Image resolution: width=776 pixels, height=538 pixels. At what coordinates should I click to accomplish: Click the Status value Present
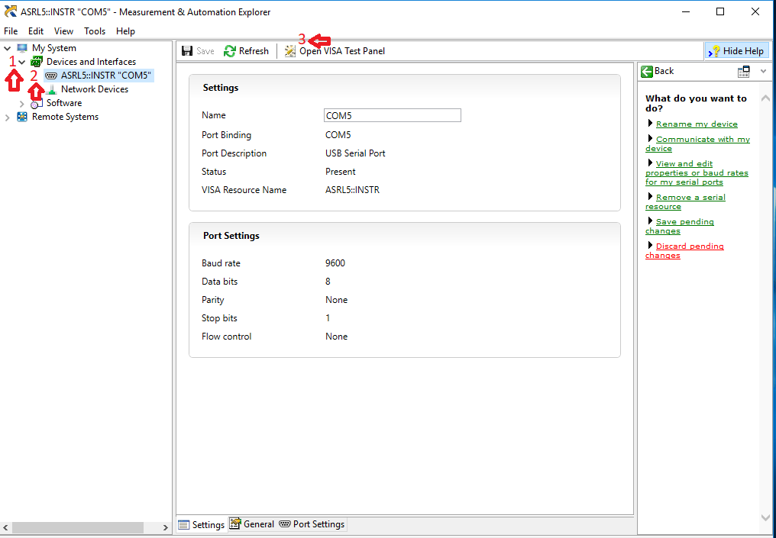340,172
